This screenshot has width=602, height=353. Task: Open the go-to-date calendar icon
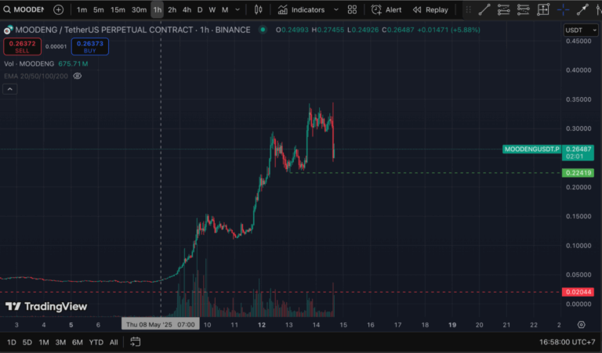[x=135, y=341]
